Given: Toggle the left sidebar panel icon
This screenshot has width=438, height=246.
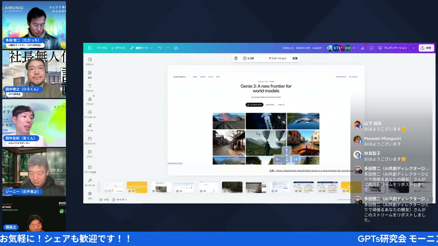Looking at the screenshot, I should click(90, 48).
